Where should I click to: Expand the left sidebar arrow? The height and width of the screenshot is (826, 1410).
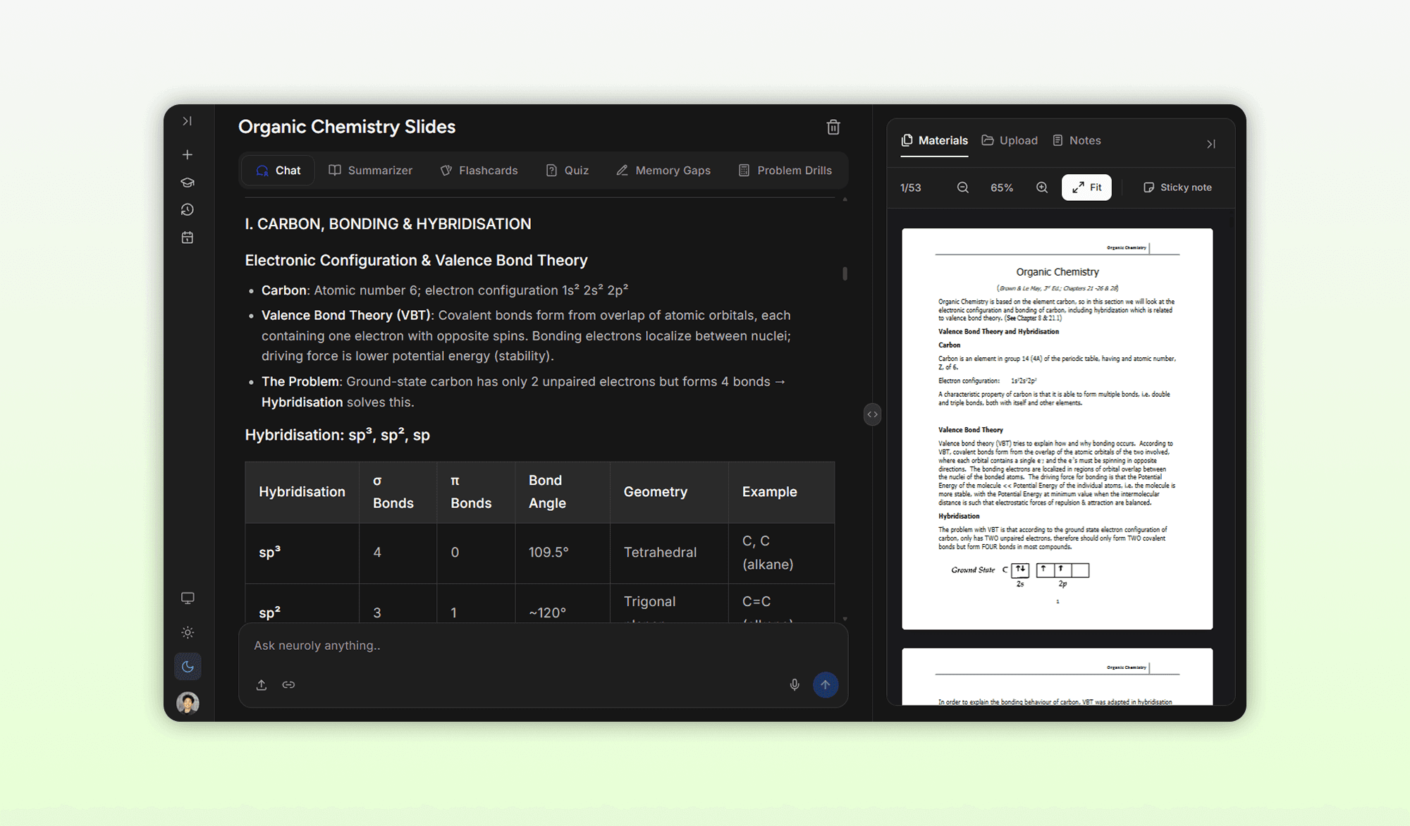click(188, 121)
